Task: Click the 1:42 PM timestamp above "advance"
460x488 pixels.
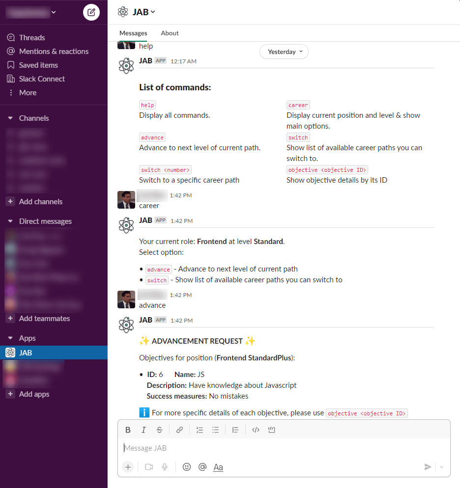Action: (x=181, y=295)
